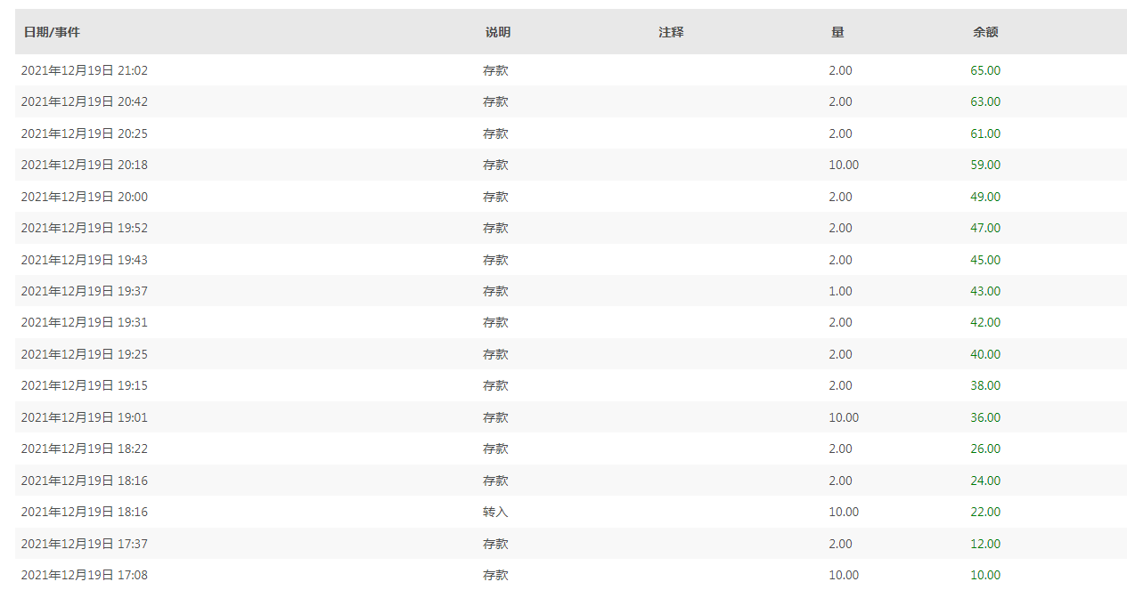Click the date 2021年12月19日 20:18
Image resolution: width=1127 pixels, height=598 pixels.
click(x=85, y=165)
